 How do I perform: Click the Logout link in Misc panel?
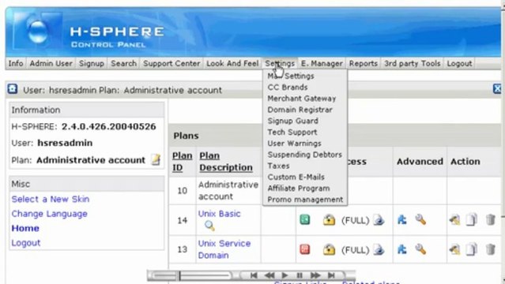point(26,243)
